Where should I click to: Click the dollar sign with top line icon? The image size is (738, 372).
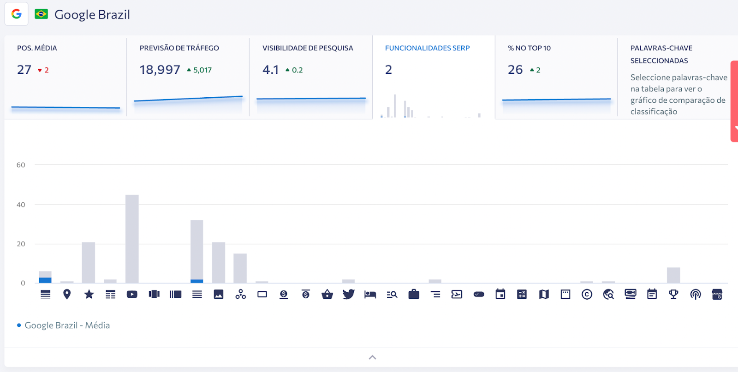tap(305, 294)
